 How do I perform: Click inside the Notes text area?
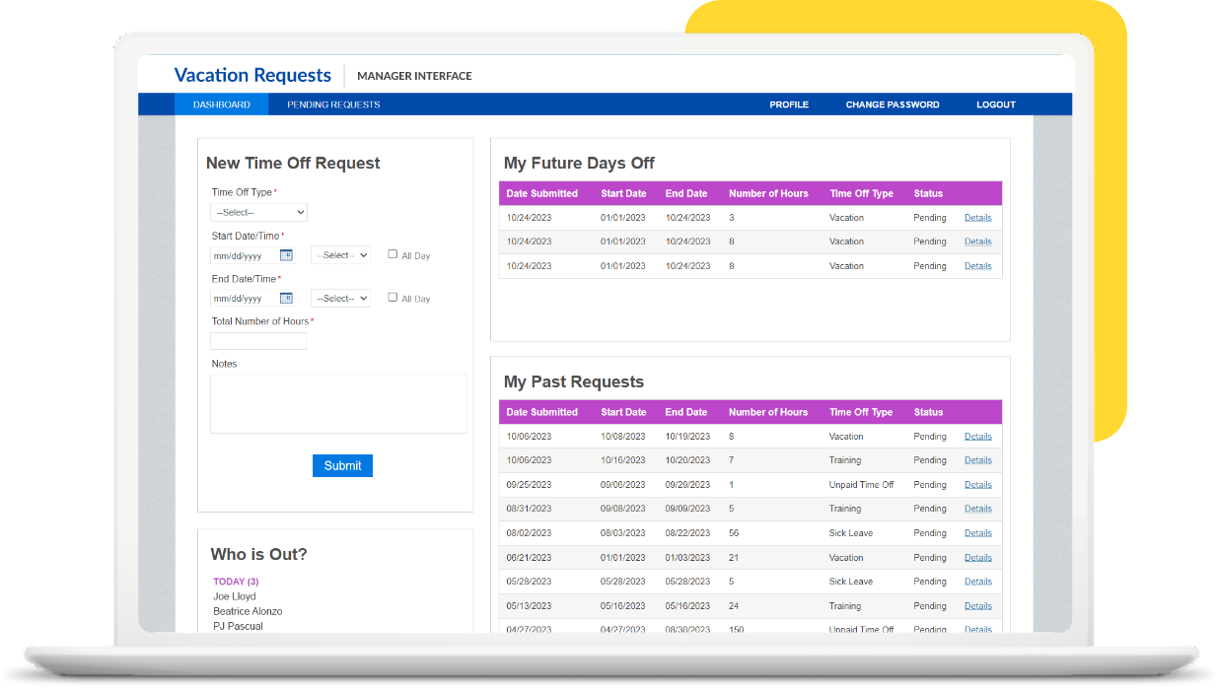(339, 403)
